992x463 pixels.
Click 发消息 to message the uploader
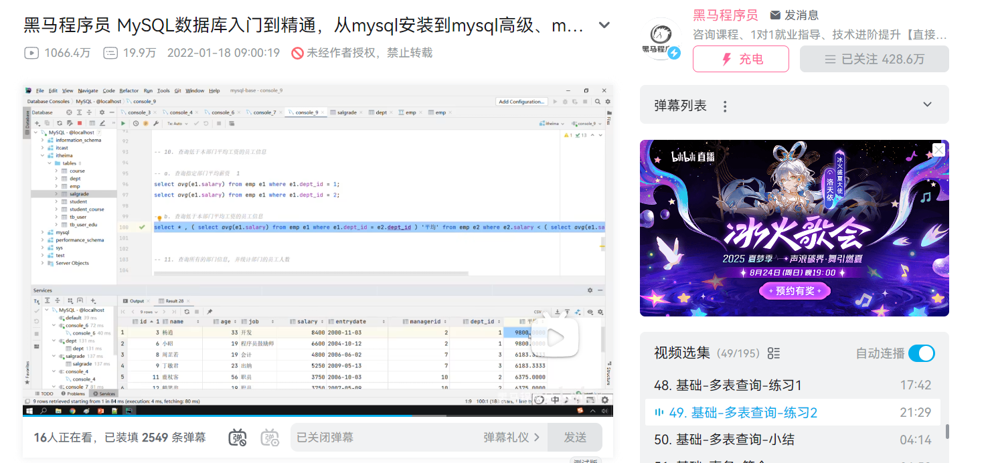795,15
